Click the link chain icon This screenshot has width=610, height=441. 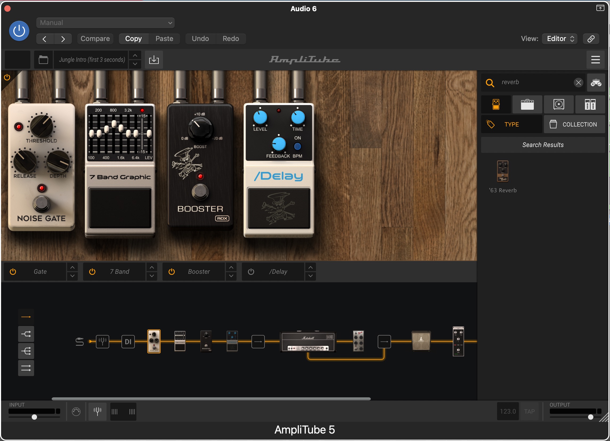pyautogui.click(x=591, y=39)
